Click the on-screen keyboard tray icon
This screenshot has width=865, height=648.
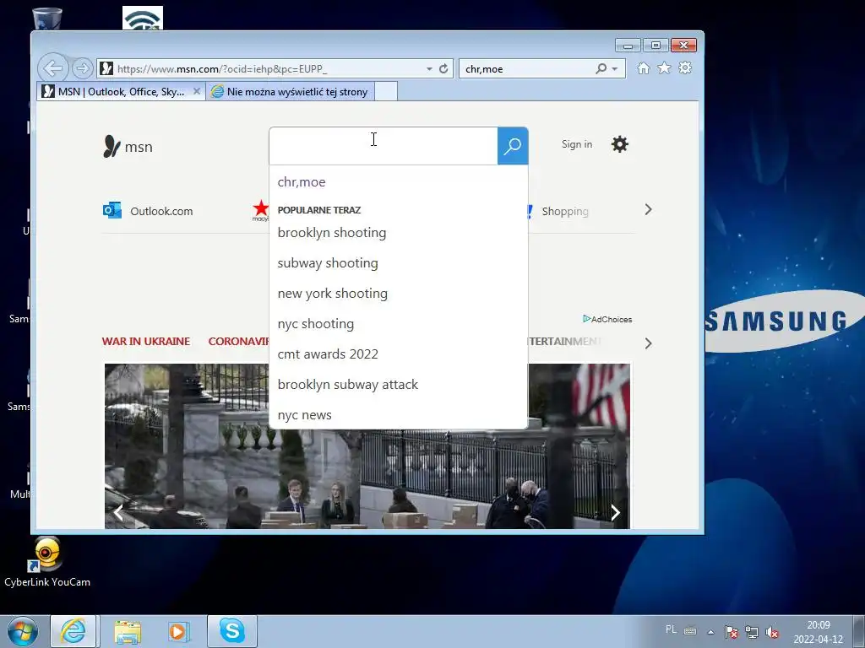tap(690, 631)
